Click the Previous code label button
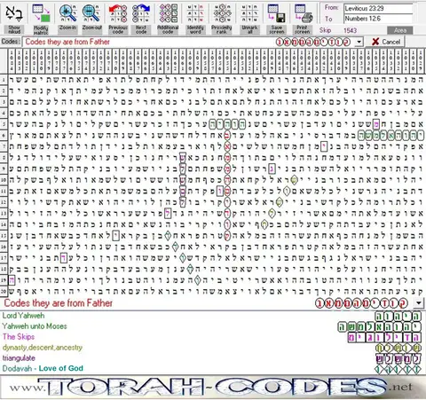426x400 pixels. click(x=118, y=29)
